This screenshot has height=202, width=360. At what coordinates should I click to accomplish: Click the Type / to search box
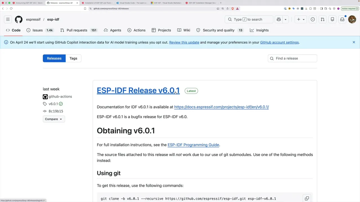point(249,19)
